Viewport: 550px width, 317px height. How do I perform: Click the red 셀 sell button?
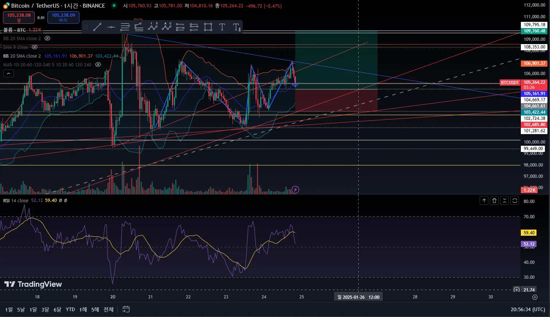coord(19,17)
